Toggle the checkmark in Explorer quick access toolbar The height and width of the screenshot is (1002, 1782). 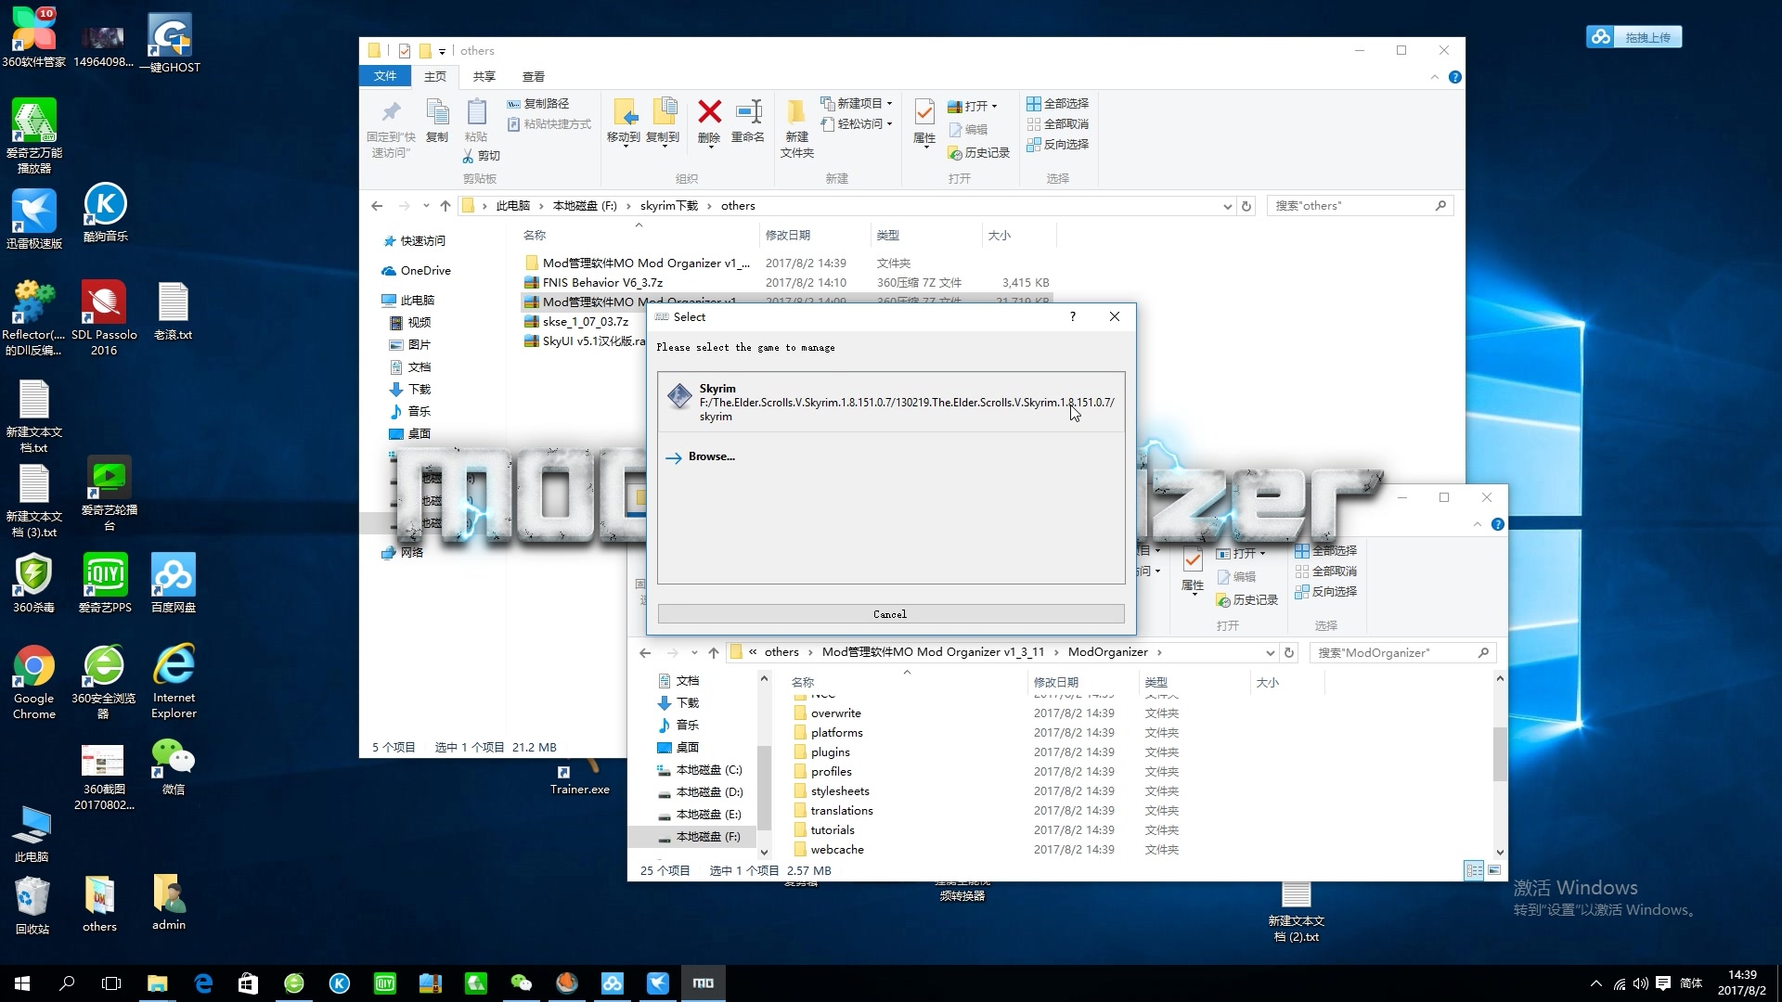[x=405, y=51]
